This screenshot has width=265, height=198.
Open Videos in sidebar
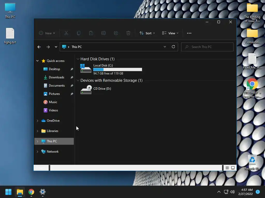pyautogui.click(x=53, y=110)
